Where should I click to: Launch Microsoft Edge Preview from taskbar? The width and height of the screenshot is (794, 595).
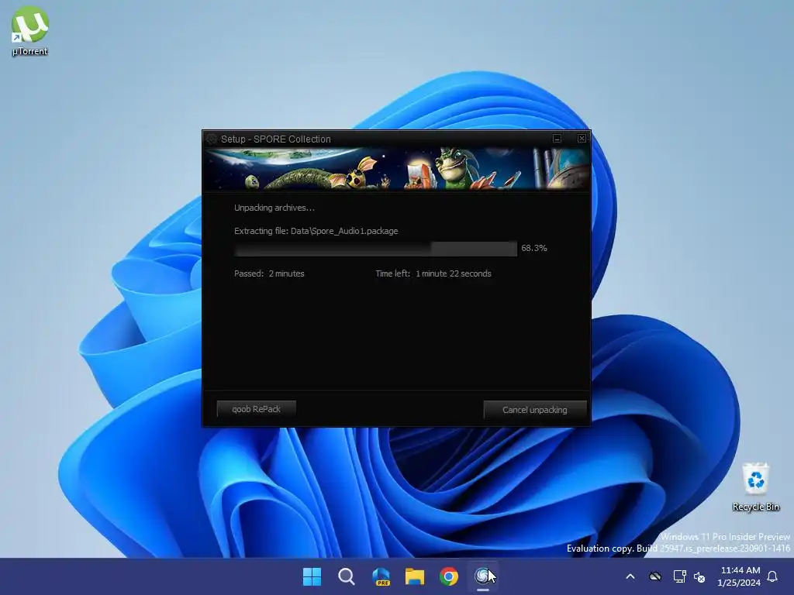pyautogui.click(x=381, y=576)
